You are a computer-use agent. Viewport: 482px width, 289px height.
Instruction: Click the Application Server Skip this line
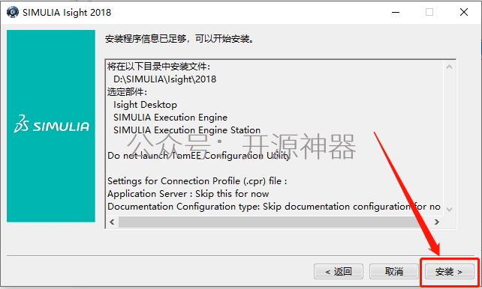(x=188, y=194)
